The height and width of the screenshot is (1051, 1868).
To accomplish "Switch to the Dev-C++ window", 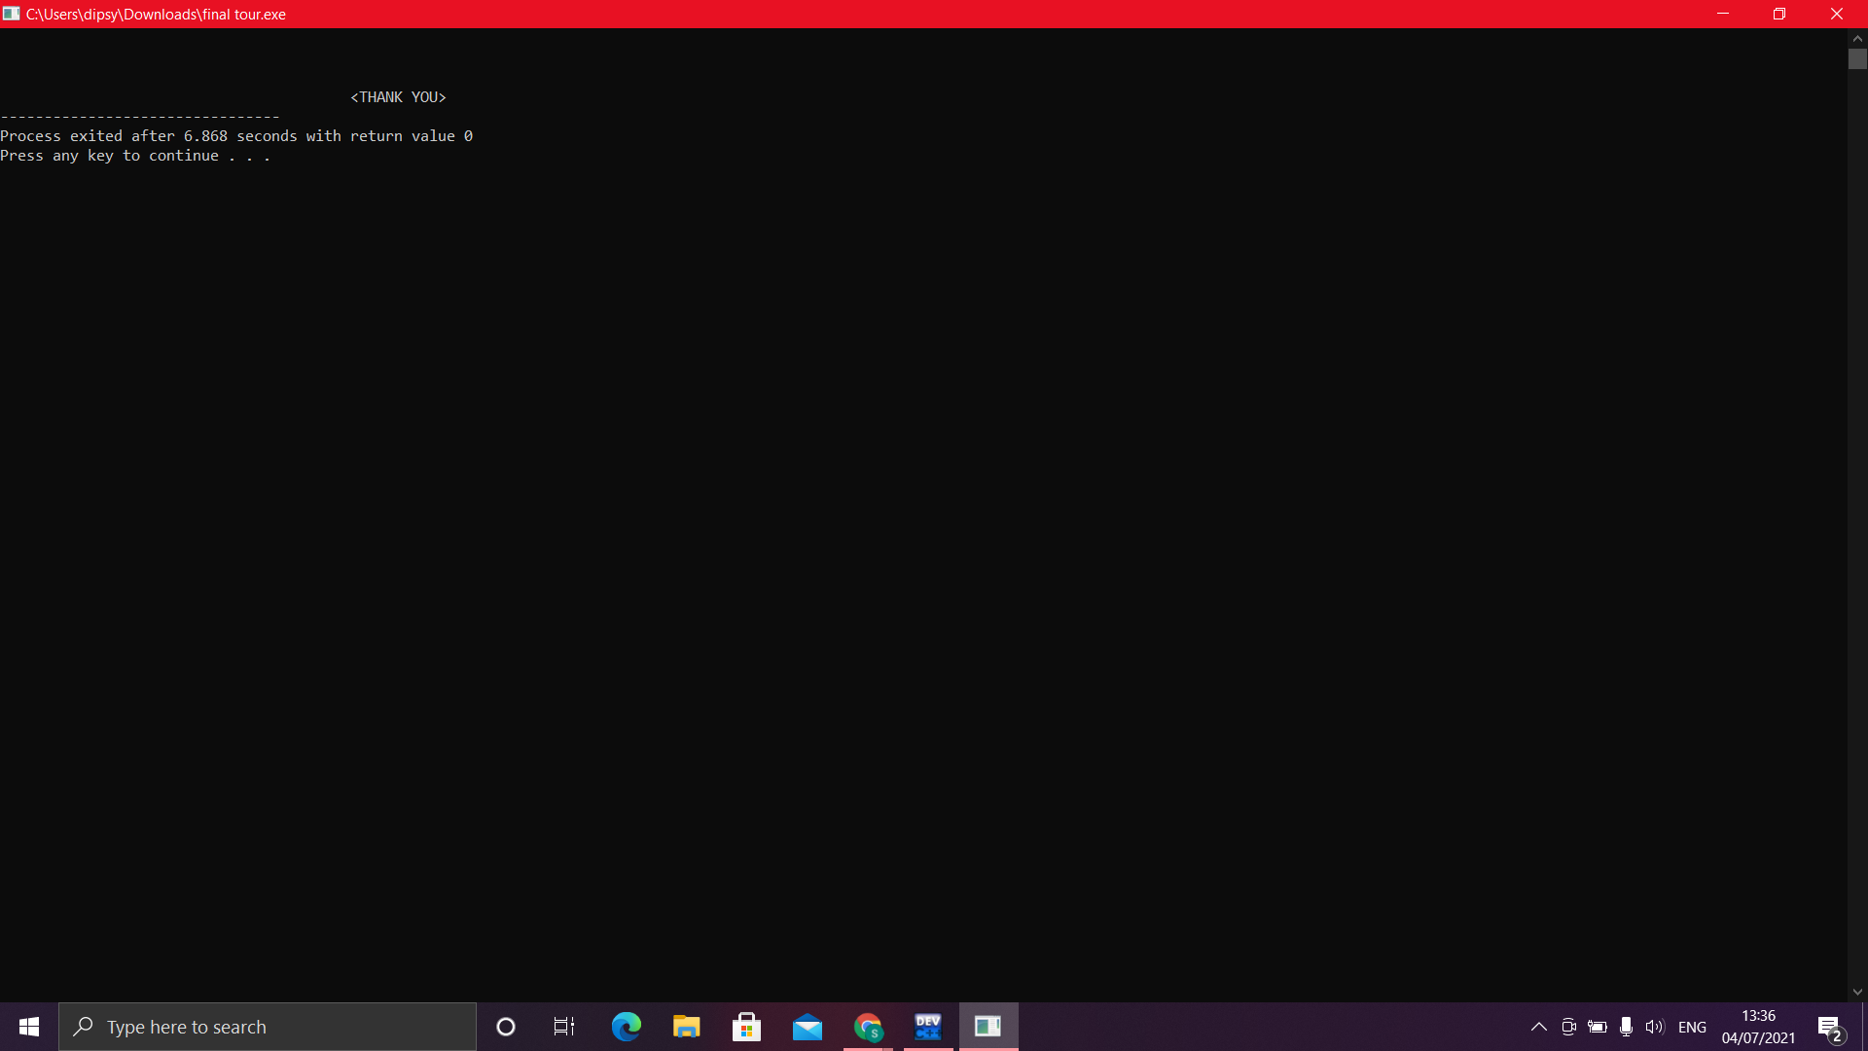I will point(928,1027).
